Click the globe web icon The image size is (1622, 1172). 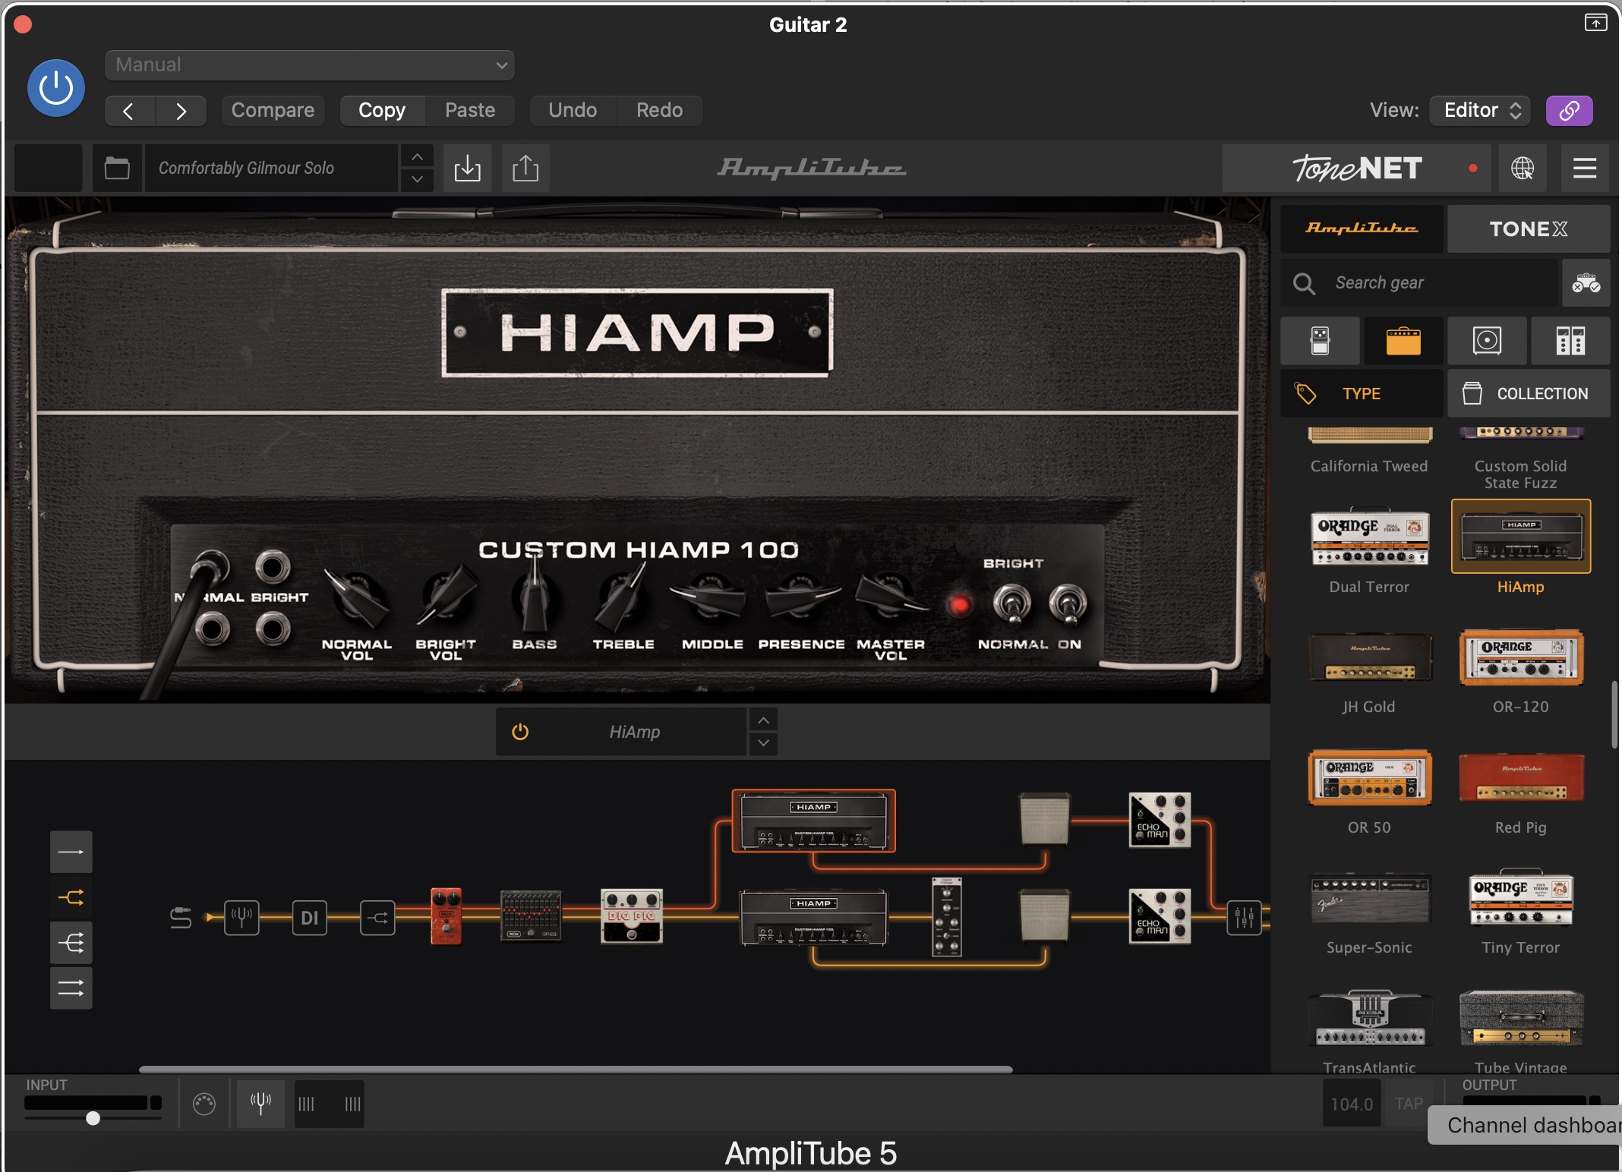point(1523,168)
